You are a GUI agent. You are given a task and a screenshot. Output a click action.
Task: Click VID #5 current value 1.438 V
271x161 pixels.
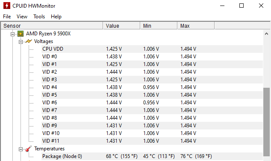[x=114, y=95]
